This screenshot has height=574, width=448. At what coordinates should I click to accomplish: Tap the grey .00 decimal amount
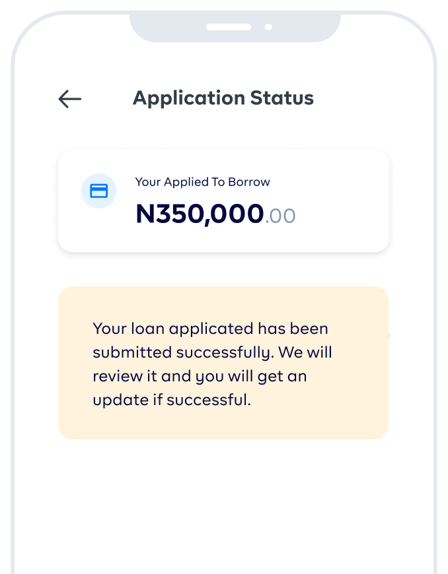point(280,216)
